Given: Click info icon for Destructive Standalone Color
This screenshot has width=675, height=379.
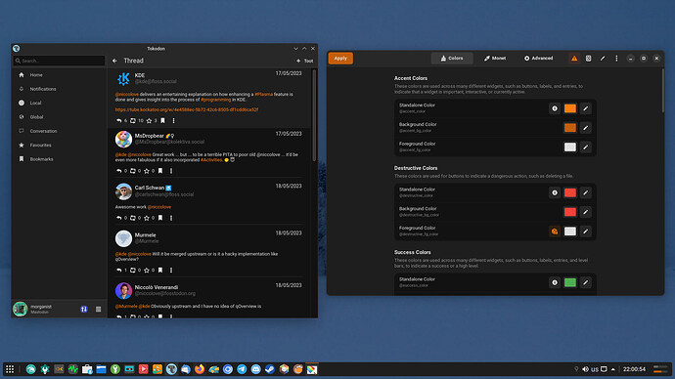Looking at the screenshot, I should (x=555, y=192).
